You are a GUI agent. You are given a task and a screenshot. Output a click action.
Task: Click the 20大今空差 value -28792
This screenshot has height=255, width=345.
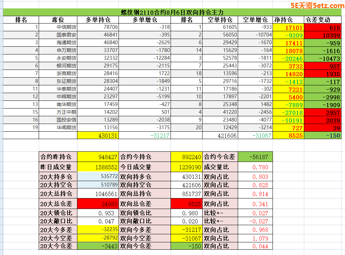[x=98, y=238]
